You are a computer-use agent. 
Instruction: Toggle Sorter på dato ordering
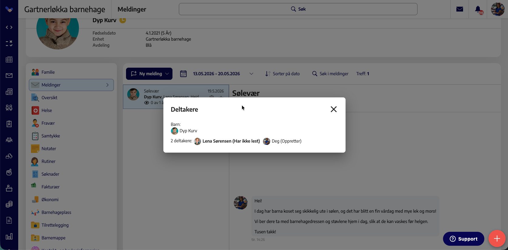[282, 74]
